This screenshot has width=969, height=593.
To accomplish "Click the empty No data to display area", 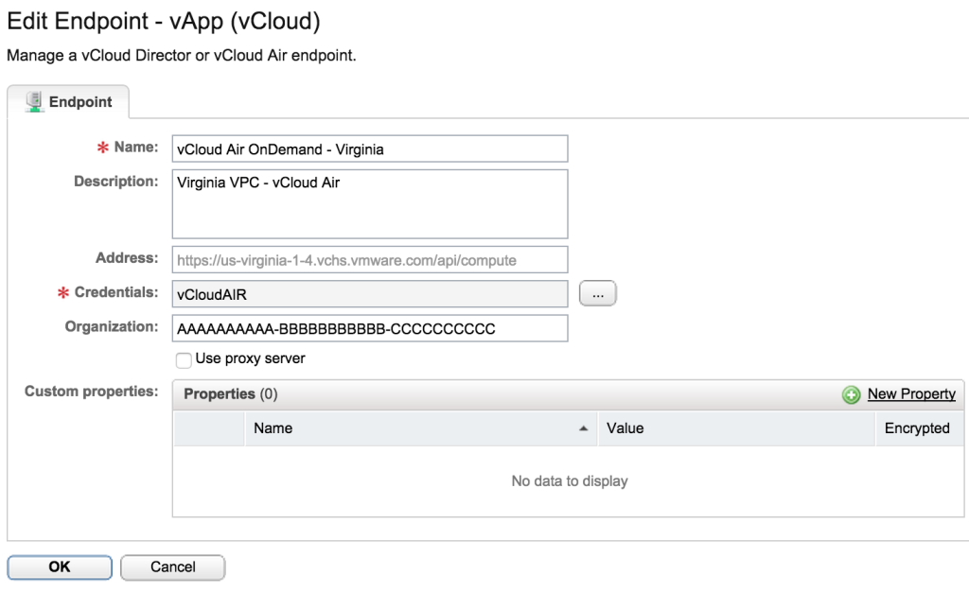I will [569, 481].
